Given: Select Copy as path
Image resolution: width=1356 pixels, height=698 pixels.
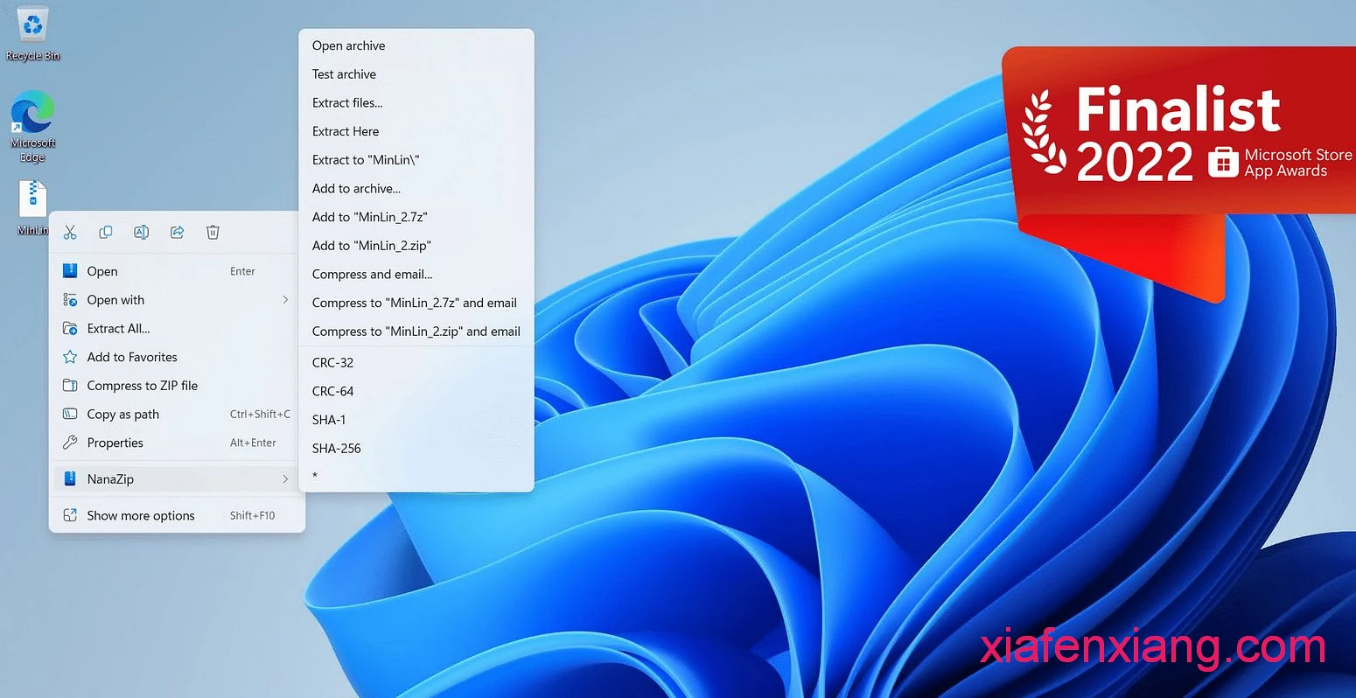Looking at the screenshot, I should [122, 415].
